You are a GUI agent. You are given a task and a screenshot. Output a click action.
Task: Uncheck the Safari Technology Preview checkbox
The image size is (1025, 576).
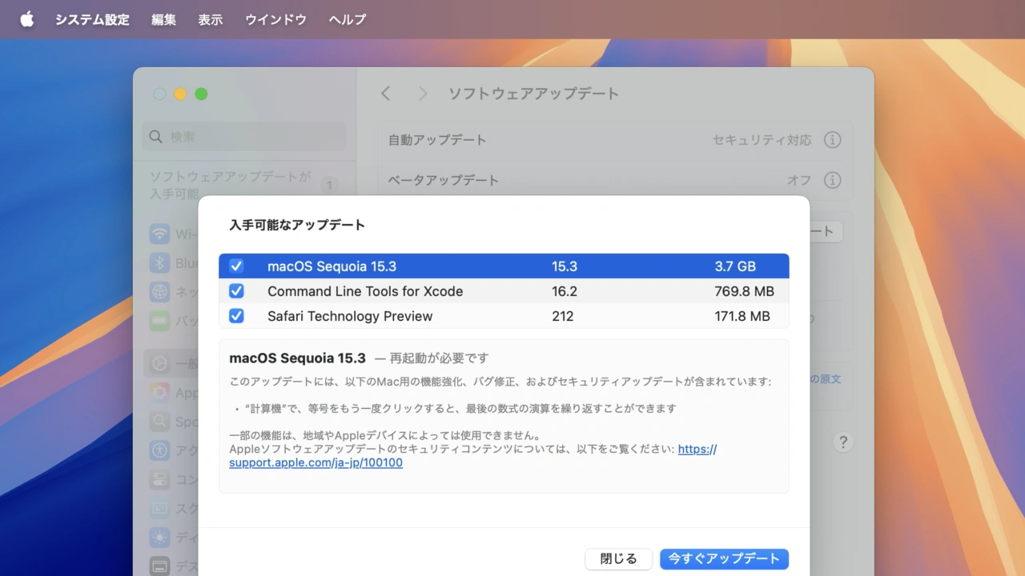tap(236, 315)
